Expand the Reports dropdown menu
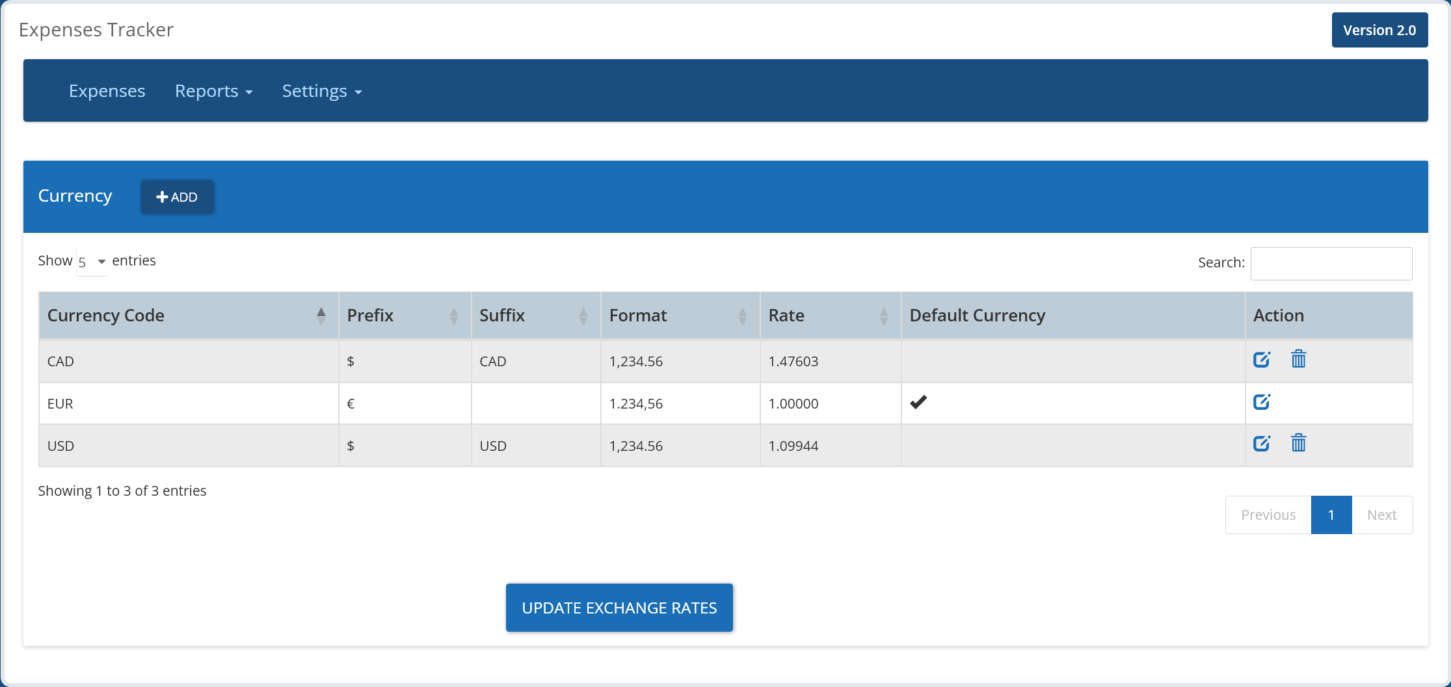Image resolution: width=1451 pixels, height=687 pixels. click(213, 91)
